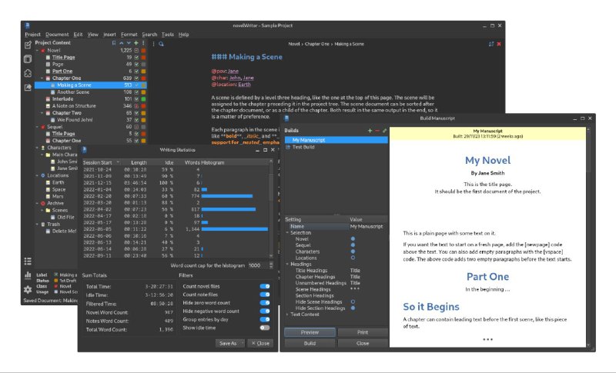Screen dimensions: 616x373
Task: Click Save As in Writing Statistics
Action: [229, 343]
